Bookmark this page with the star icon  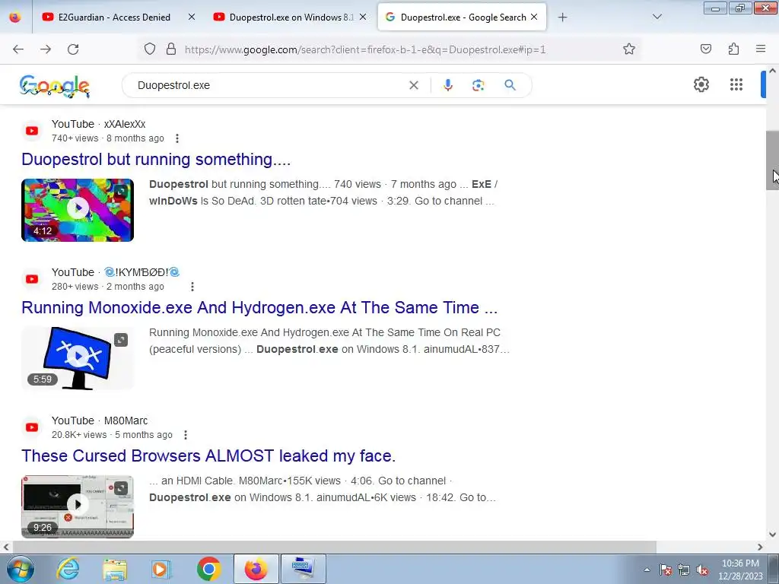pyautogui.click(x=629, y=49)
